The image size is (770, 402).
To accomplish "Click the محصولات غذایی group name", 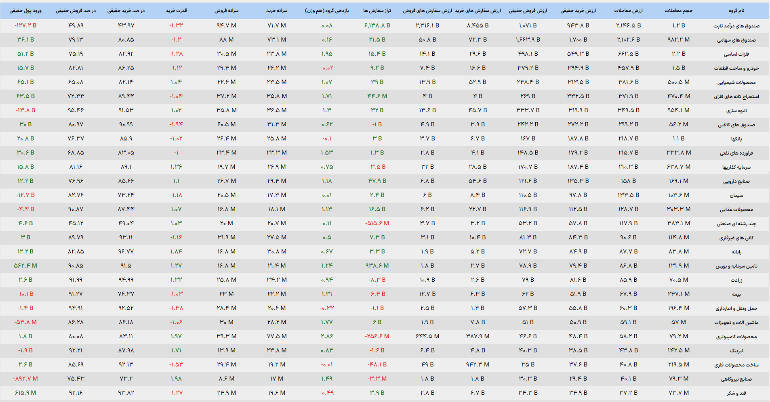I will (x=736, y=209).
